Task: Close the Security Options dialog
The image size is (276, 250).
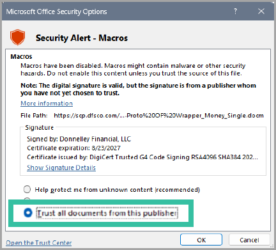Action: point(261,11)
